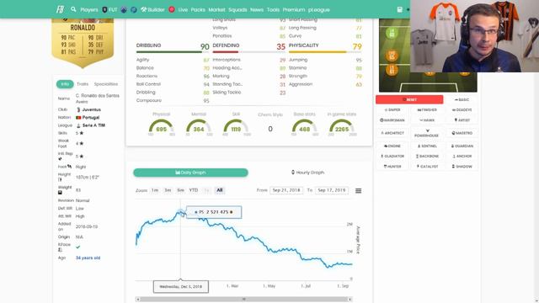The width and height of the screenshot is (539, 303).
Task: Open the Live section
Action: click(183, 9)
